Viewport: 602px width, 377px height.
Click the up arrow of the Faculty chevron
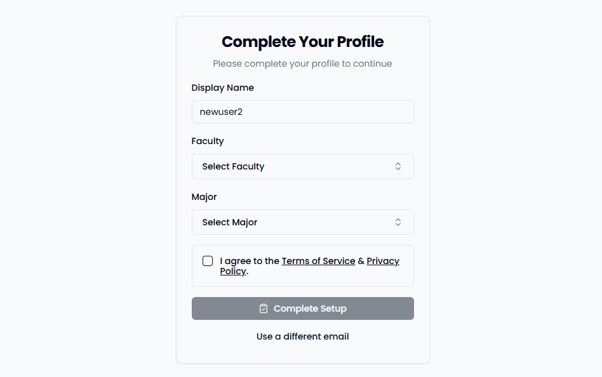click(398, 164)
